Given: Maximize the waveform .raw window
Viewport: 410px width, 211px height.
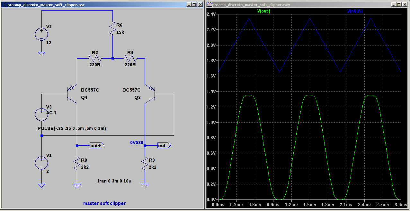Looking at the screenshot, I should 399,4.
